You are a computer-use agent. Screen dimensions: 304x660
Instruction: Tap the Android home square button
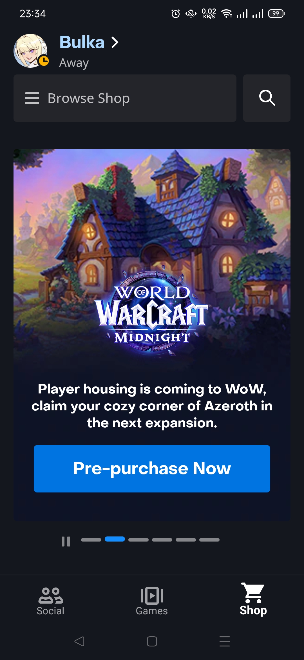(x=152, y=641)
